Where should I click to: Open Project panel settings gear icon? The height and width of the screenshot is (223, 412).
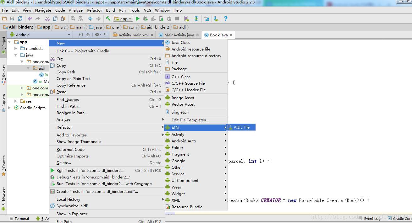[x=98, y=35]
